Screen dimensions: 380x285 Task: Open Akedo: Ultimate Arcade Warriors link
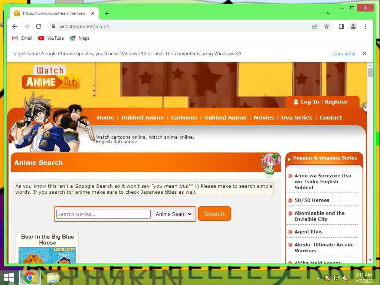pyautogui.click(x=324, y=248)
